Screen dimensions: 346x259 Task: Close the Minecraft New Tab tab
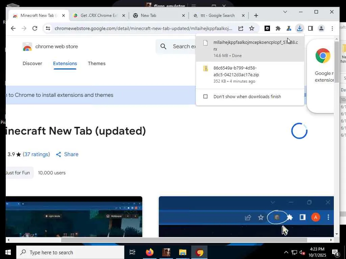tap(64, 16)
